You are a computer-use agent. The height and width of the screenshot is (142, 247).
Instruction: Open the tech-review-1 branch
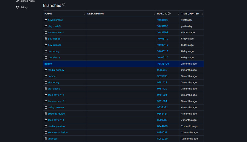(x=56, y=33)
